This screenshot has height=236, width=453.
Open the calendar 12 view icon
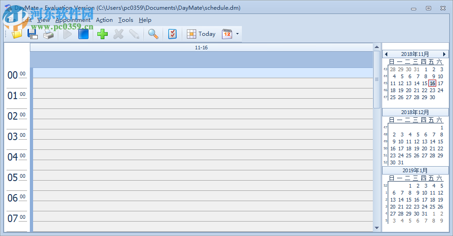[227, 34]
